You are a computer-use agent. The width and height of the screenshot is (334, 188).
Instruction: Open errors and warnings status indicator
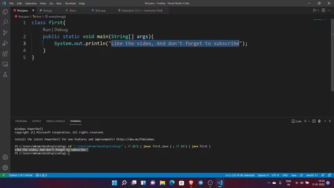pos(41,175)
